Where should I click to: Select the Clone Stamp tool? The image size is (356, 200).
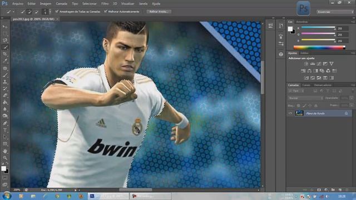(x=5, y=82)
